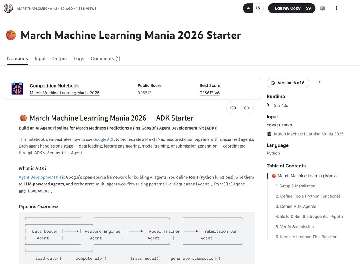This screenshot has width=360, height=266.
Task: Toggle the dark theme circle icon
Action: coord(322,8)
